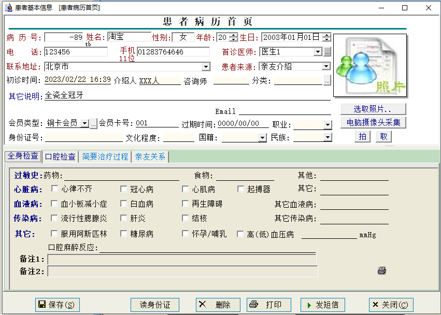Click the 性别 field showing 女

[183, 37]
